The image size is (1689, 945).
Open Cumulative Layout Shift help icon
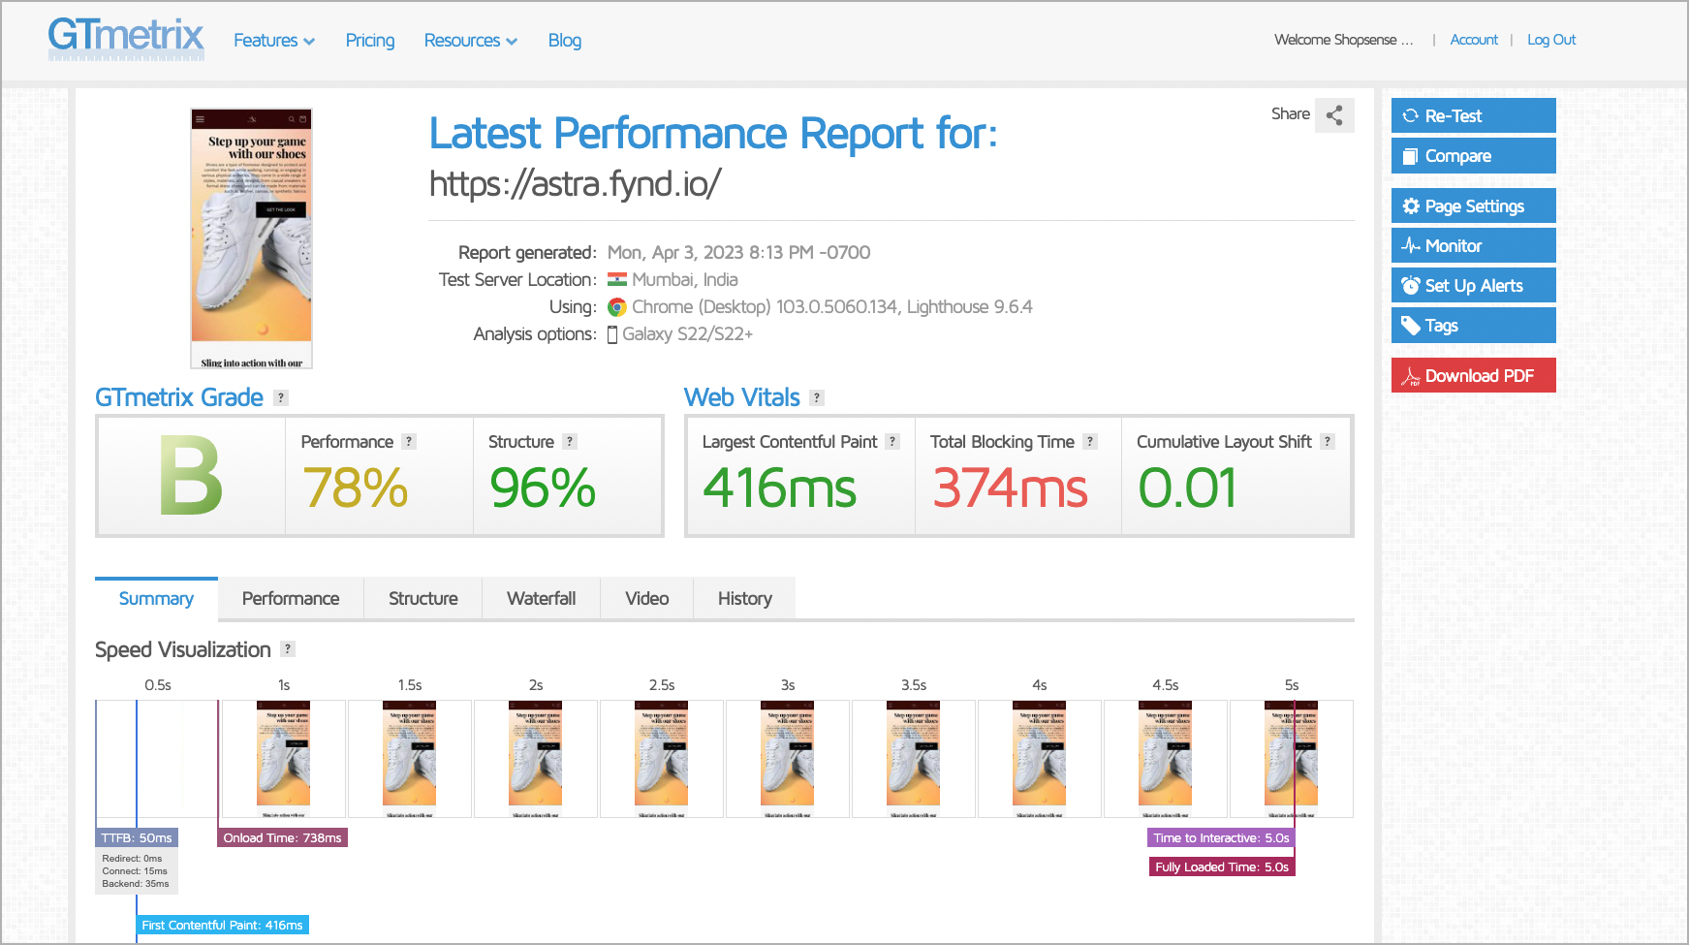[1328, 441]
